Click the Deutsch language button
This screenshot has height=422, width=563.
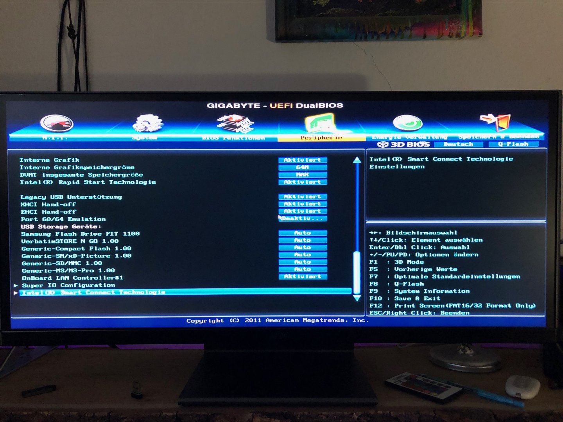coord(459,144)
